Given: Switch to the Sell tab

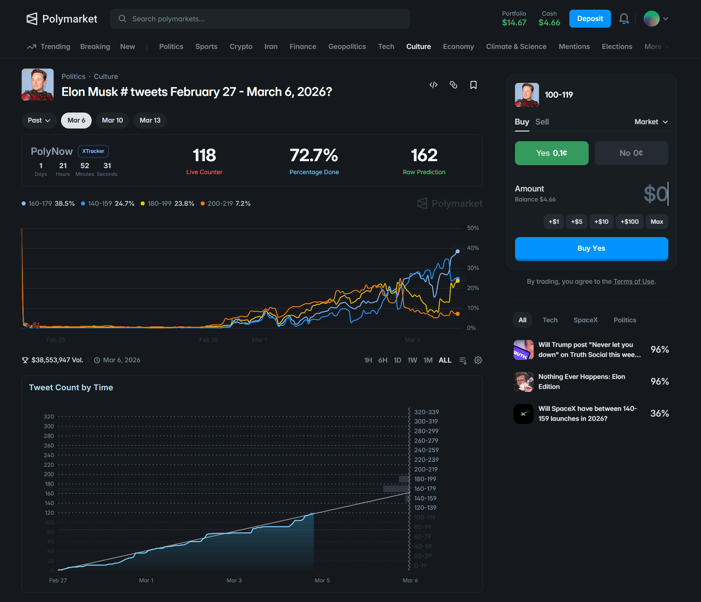Looking at the screenshot, I should pyautogui.click(x=542, y=122).
